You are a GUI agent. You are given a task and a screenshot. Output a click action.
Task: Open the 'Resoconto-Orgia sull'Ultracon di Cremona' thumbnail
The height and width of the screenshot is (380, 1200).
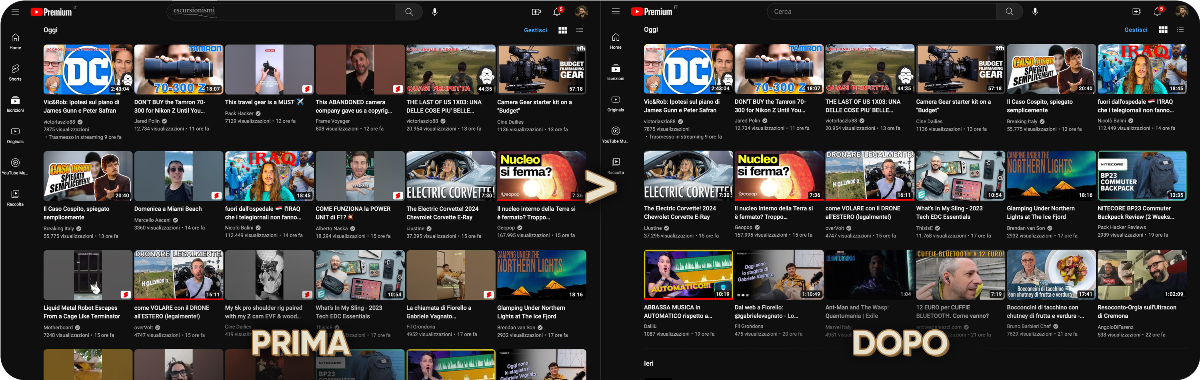click(x=1142, y=275)
